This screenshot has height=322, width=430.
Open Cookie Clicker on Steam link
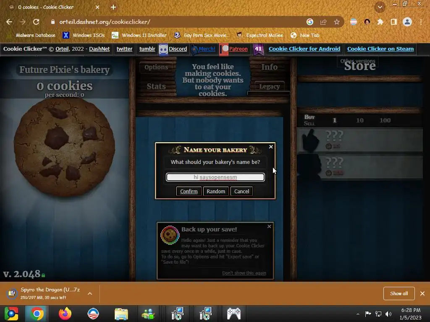click(x=380, y=49)
